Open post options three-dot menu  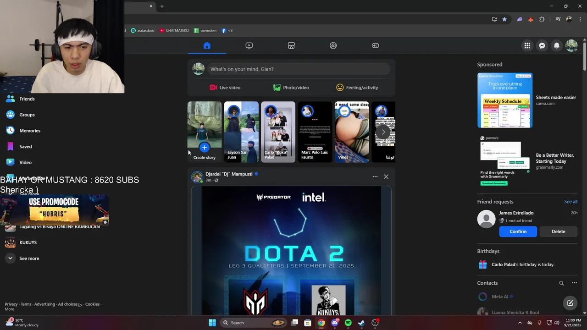click(375, 176)
